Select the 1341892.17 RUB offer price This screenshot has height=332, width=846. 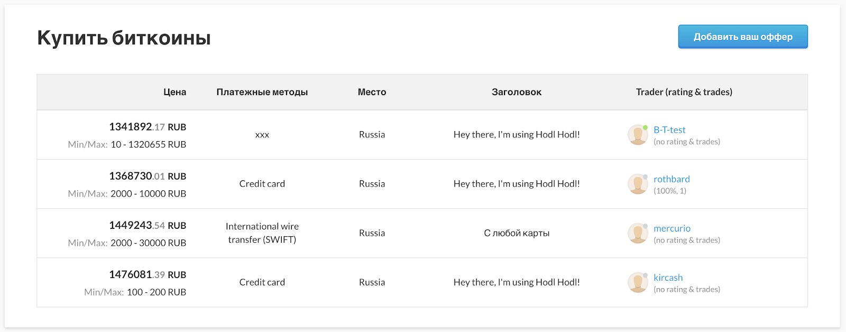click(148, 127)
